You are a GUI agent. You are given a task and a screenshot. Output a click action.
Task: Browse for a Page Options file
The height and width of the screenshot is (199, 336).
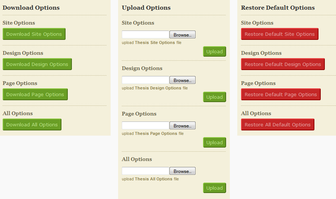[183, 126]
